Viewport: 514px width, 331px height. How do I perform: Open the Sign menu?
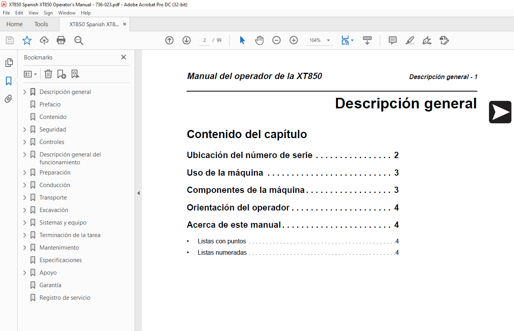[x=48, y=13]
